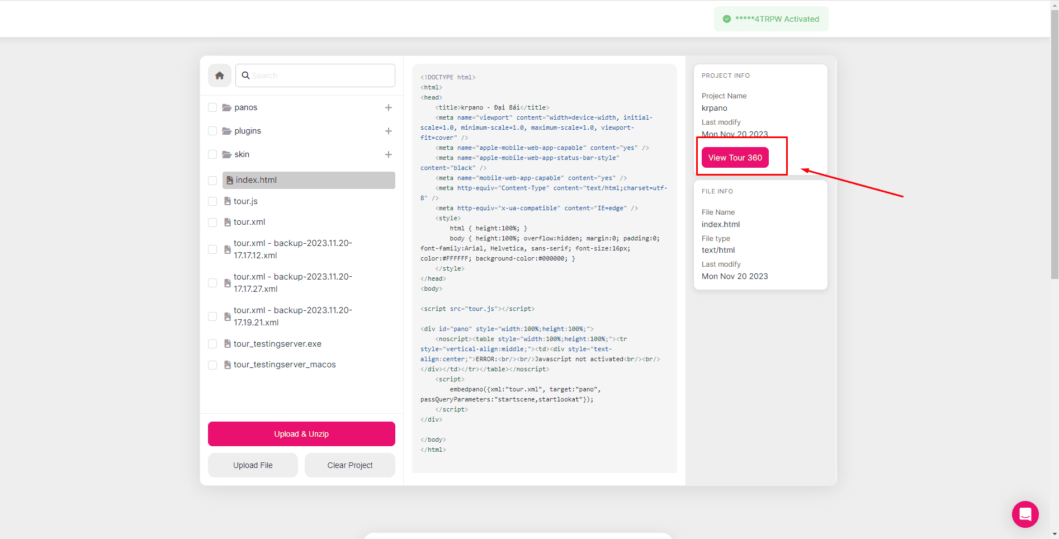The height and width of the screenshot is (539, 1059).
Task: Click the home icon button
Action: pos(220,75)
